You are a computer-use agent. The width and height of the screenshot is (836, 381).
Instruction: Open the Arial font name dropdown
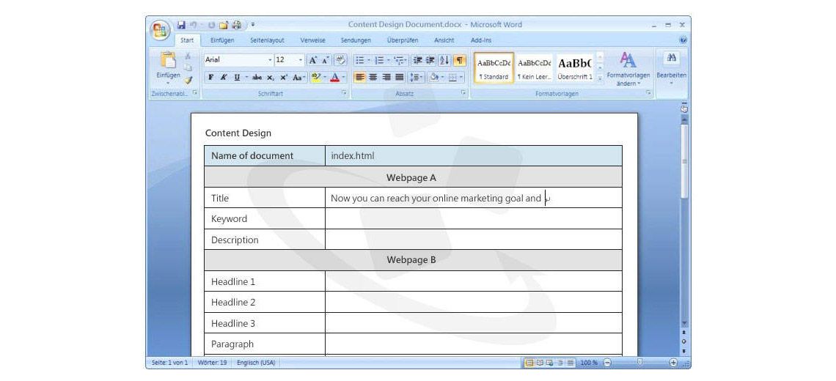(269, 60)
